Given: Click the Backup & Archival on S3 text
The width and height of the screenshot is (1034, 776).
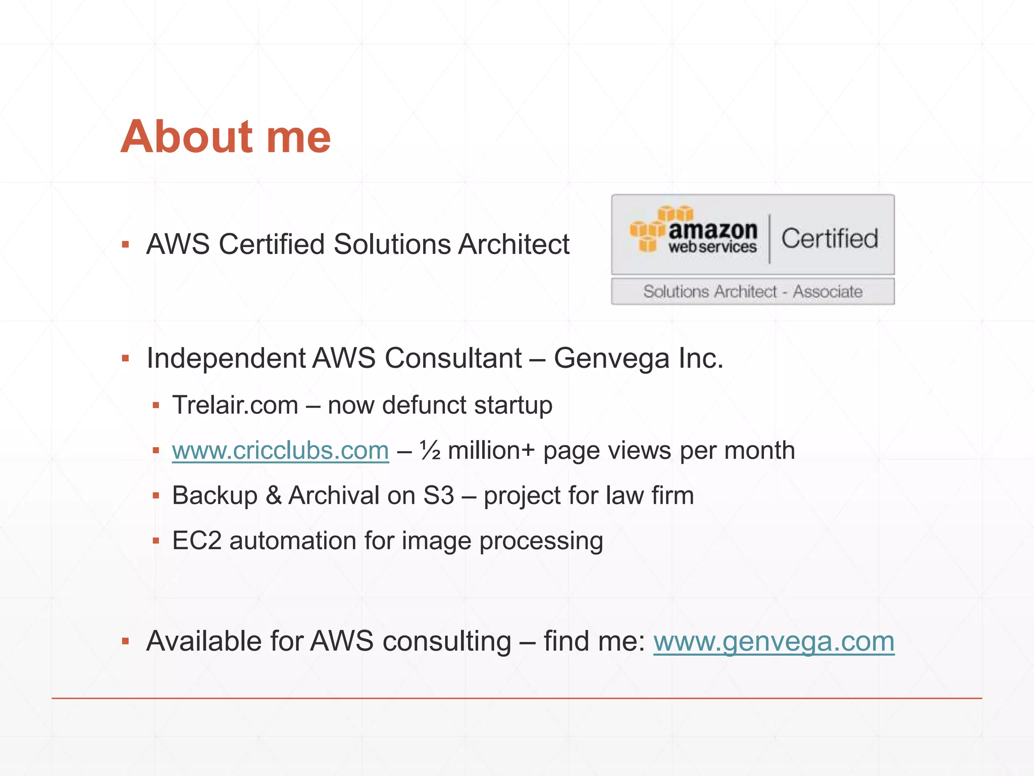Looking at the screenshot, I should coord(433,496).
